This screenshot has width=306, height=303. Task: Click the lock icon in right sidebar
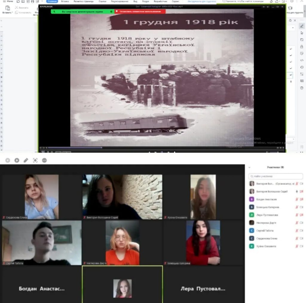click(302, 47)
